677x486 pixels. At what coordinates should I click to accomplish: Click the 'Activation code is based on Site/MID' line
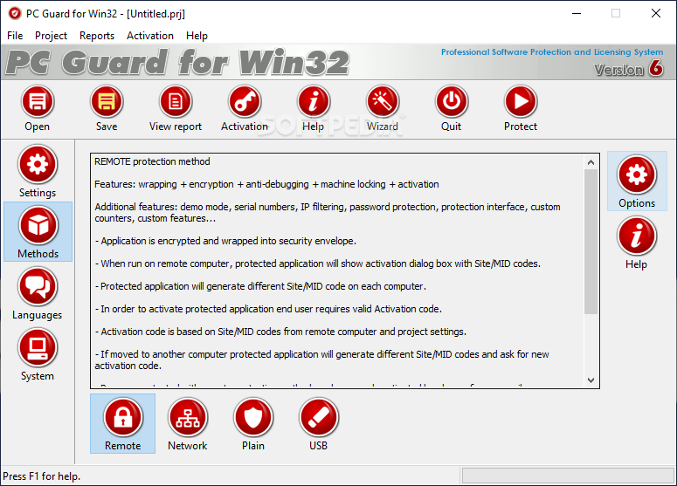[280, 332]
